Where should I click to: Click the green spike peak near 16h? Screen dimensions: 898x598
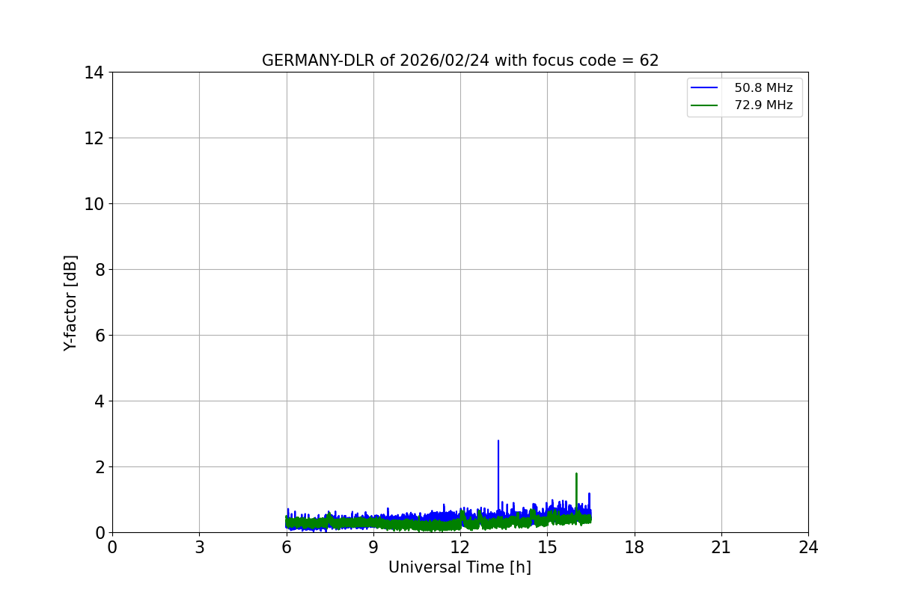tap(576, 474)
